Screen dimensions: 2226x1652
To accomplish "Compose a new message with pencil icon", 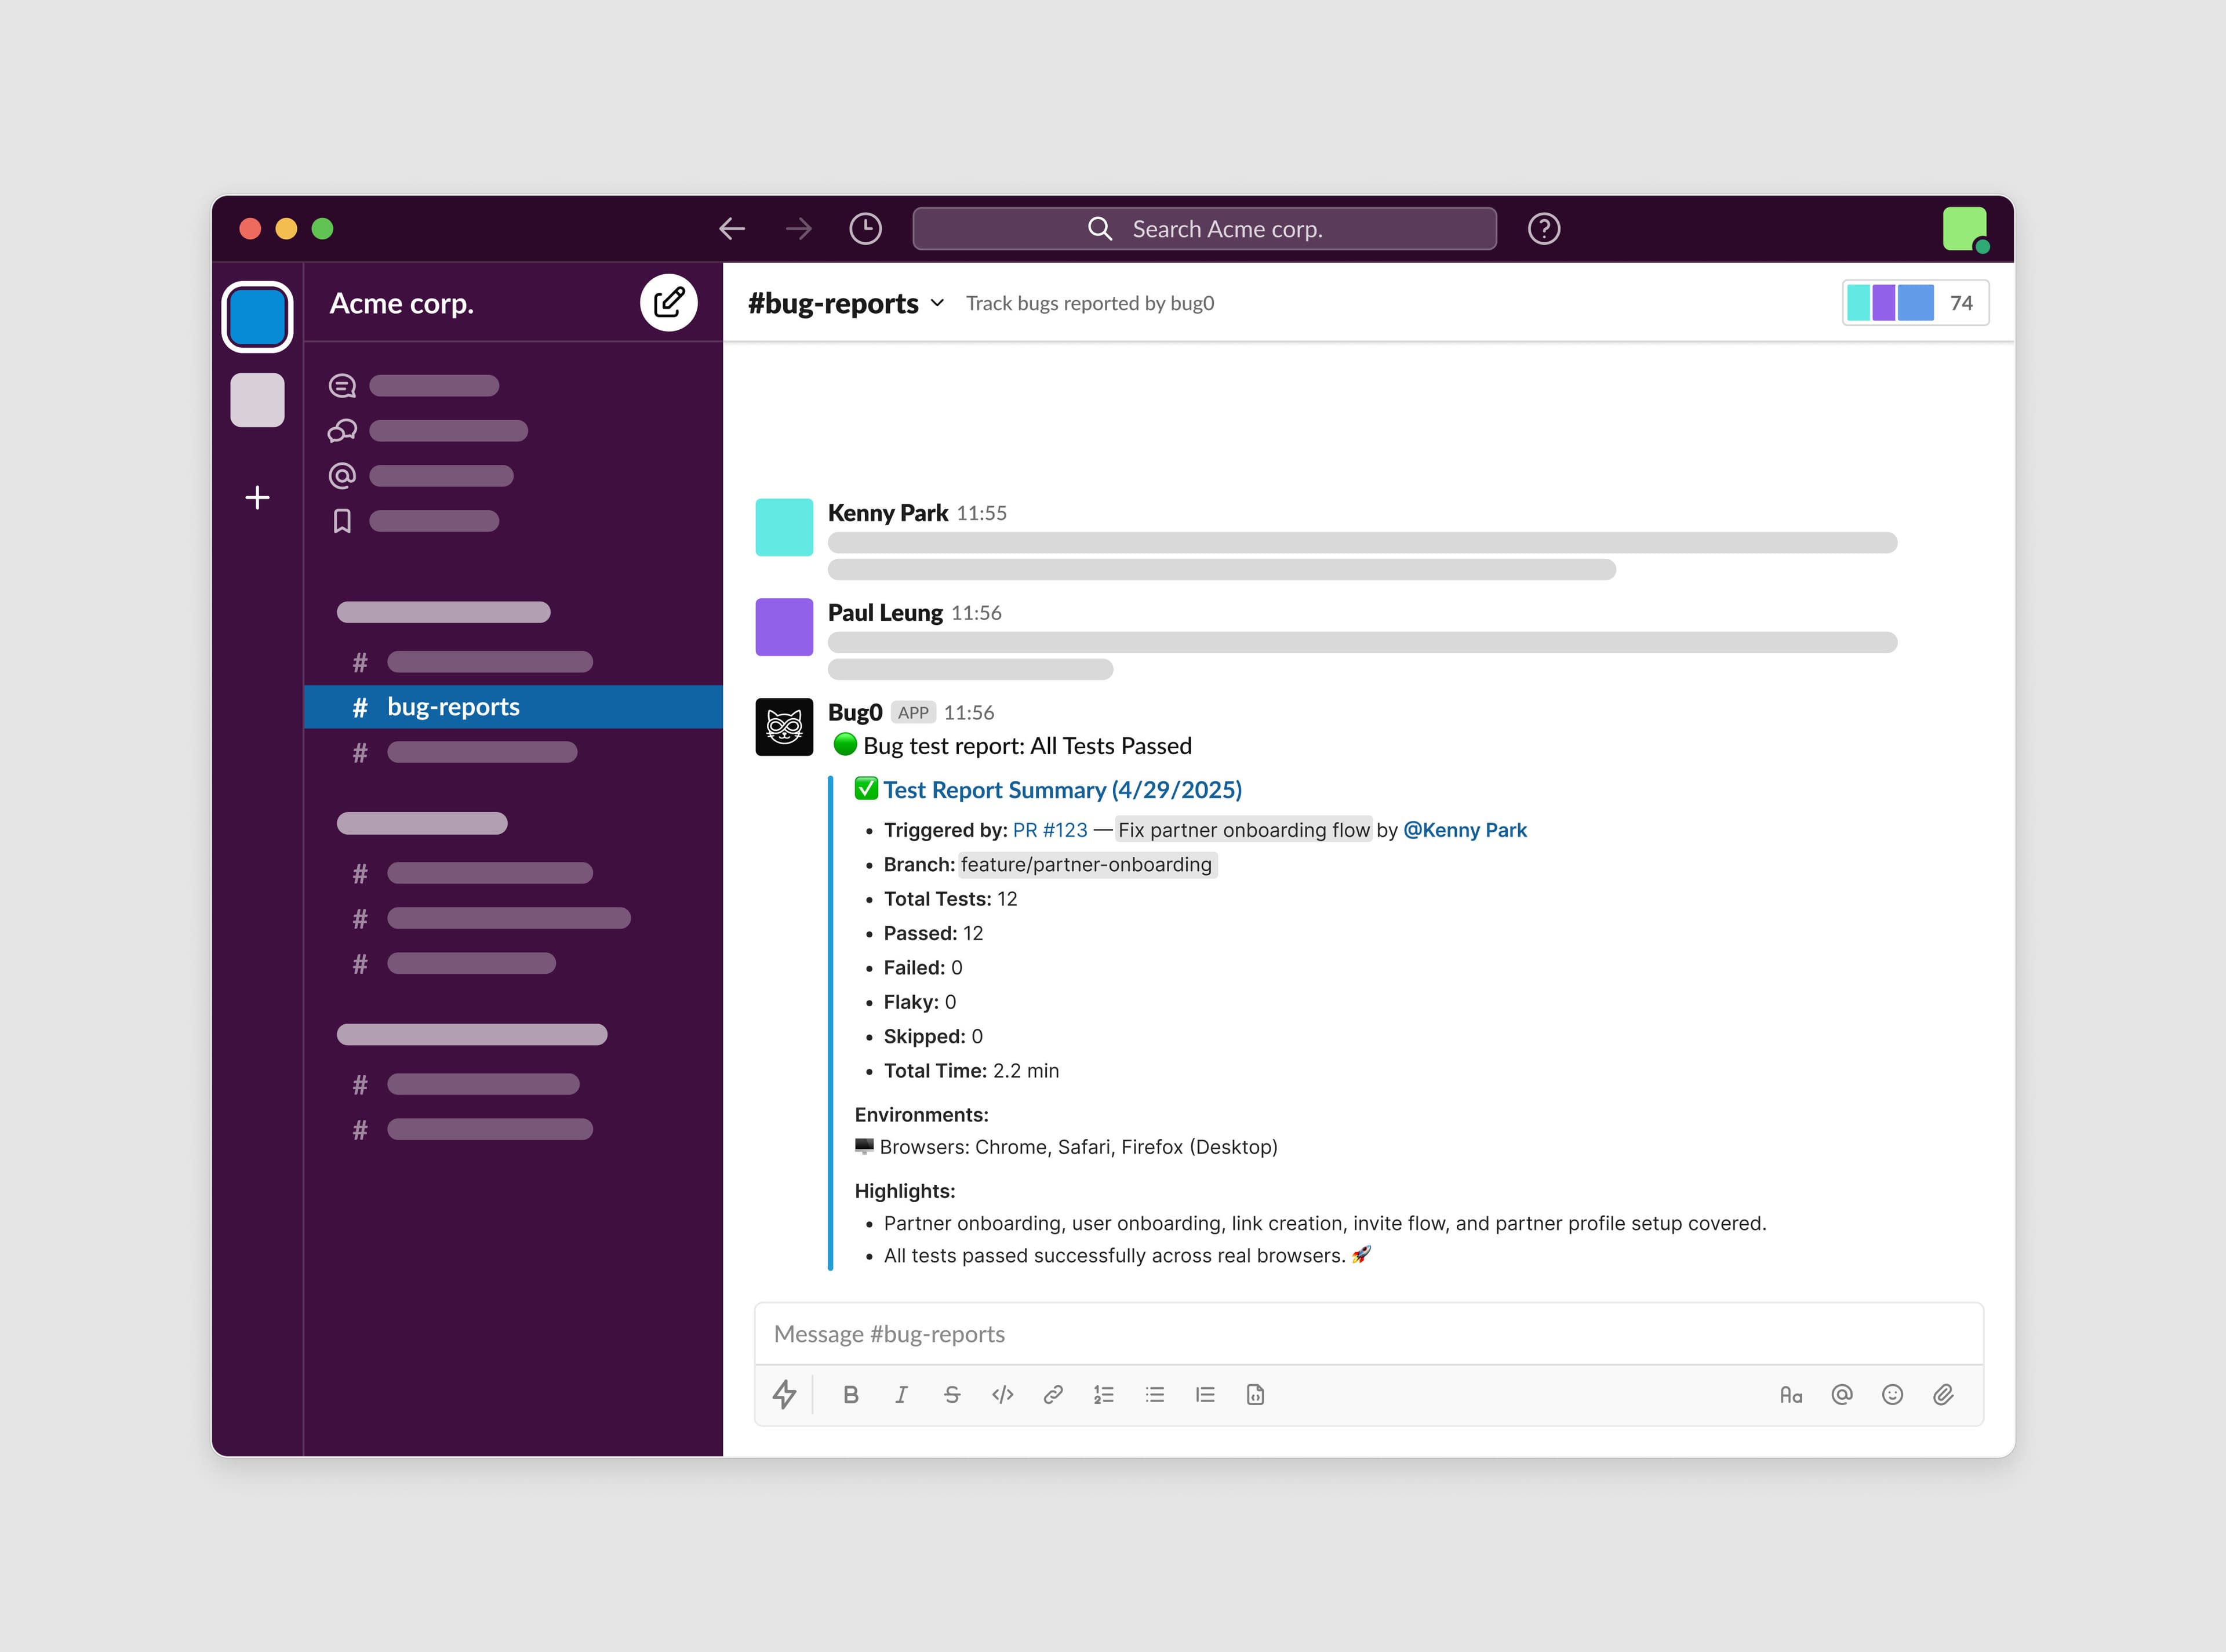I will click(668, 302).
